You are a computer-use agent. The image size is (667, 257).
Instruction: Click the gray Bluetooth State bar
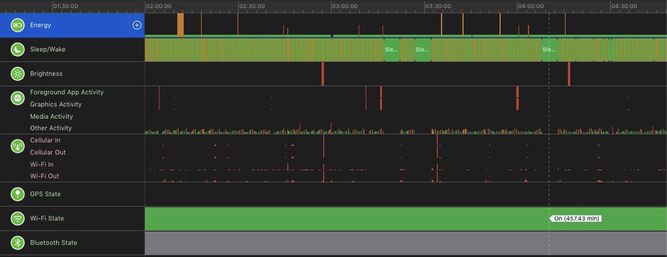coord(406,243)
